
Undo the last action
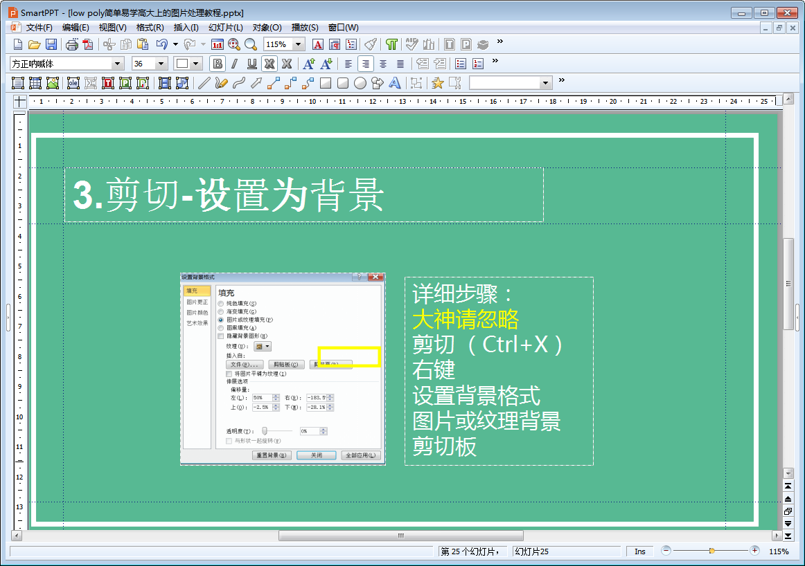coord(162,44)
